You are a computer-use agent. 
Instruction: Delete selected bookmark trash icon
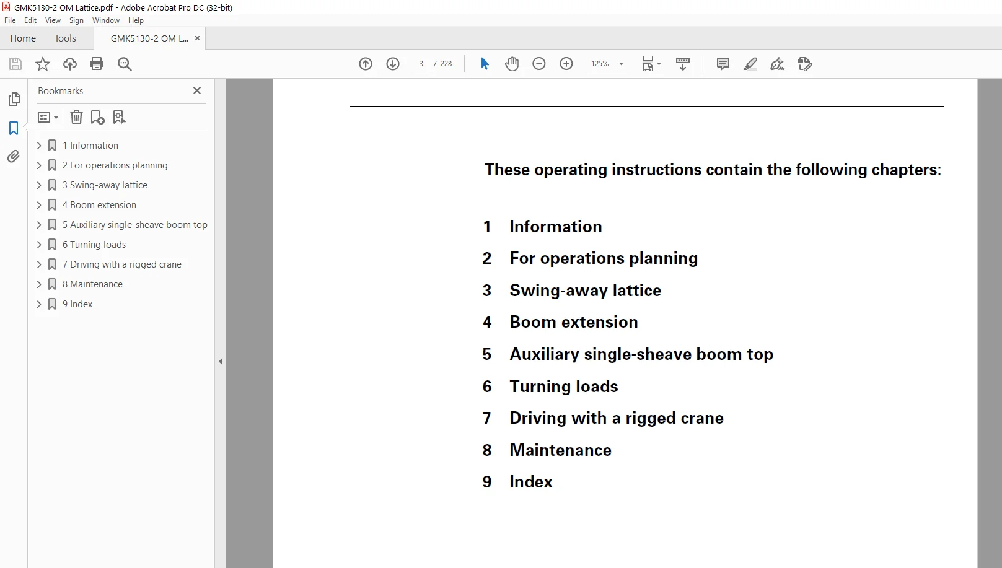tap(76, 117)
